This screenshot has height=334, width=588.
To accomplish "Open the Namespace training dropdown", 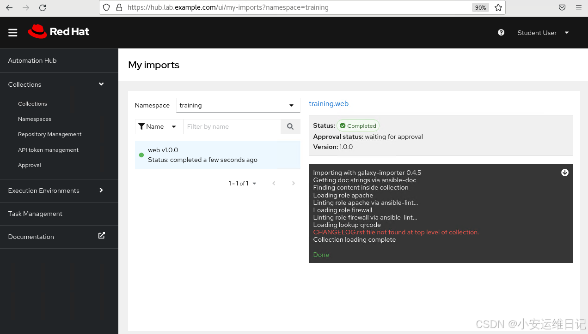I will pos(238,105).
